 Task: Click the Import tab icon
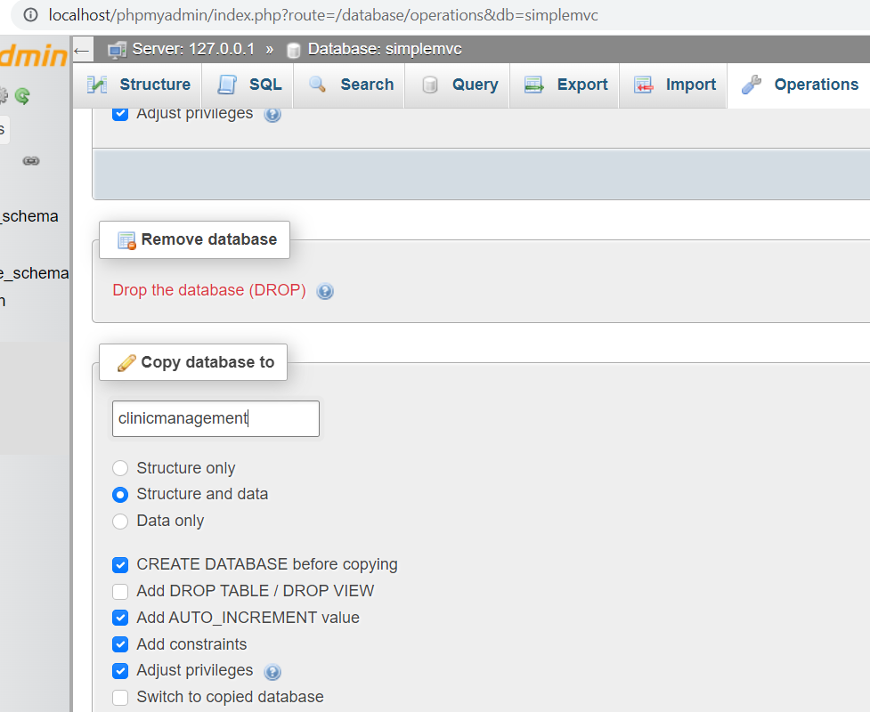643,85
